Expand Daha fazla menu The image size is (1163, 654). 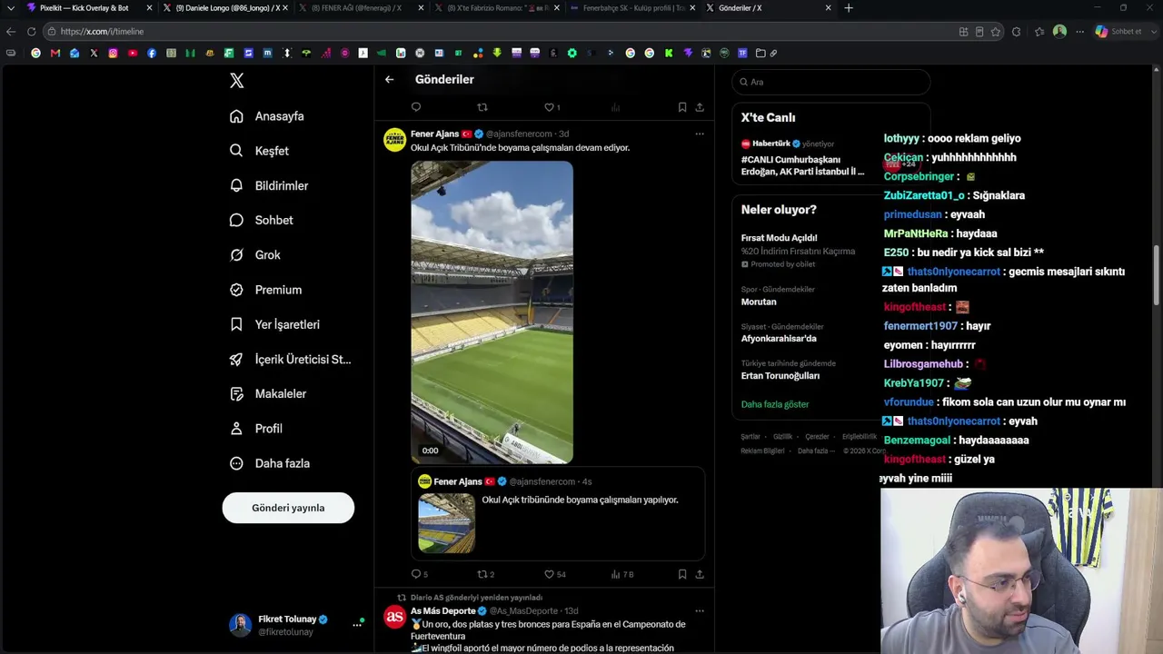(x=270, y=463)
